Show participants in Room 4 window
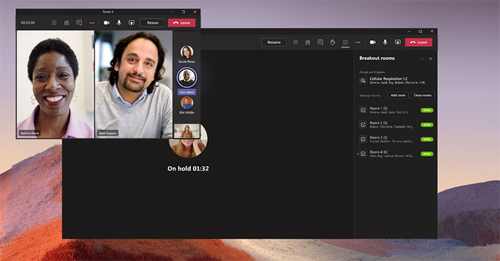Screen dimensions: 500x261 tap(66, 23)
